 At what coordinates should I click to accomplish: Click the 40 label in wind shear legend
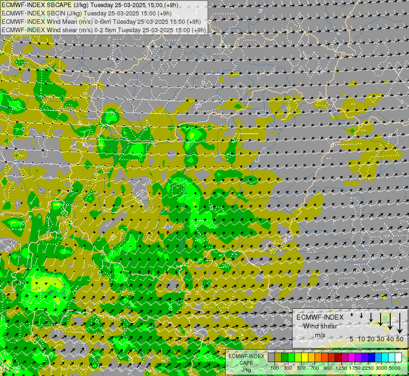tap(390, 339)
